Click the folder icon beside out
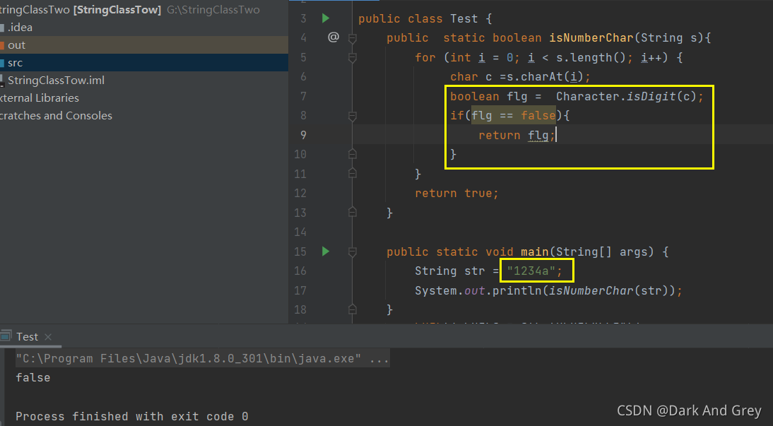This screenshot has height=426, width=773. (2, 45)
